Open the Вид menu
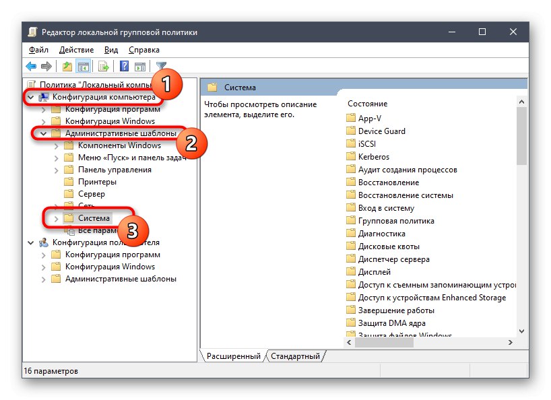551x400 pixels. click(x=111, y=49)
